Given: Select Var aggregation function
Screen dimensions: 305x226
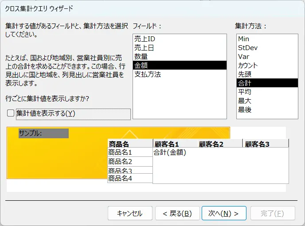Looking at the screenshot, I should point(267,56).
